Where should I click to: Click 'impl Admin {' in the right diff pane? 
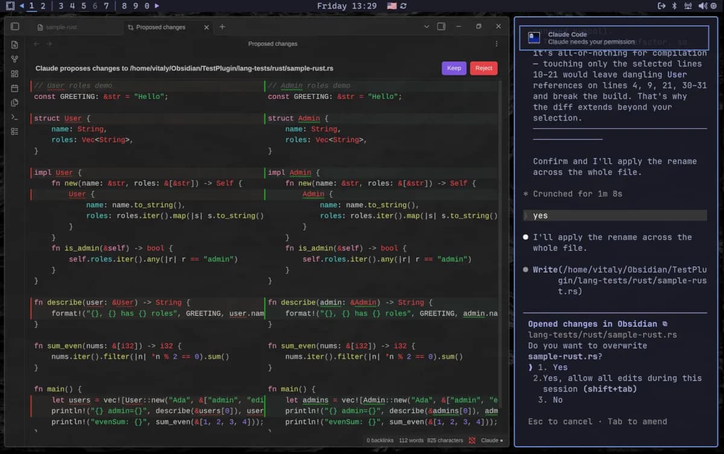click(294, 172)
